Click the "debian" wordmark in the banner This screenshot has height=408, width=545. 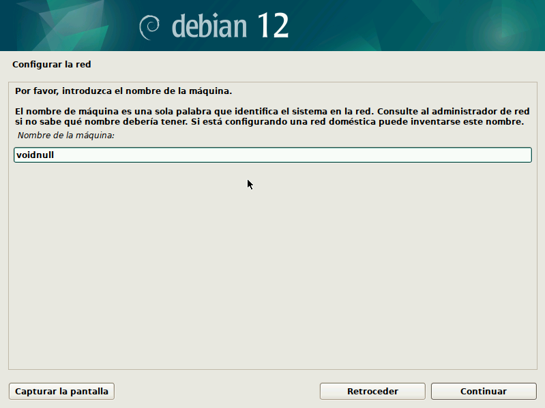209,26
